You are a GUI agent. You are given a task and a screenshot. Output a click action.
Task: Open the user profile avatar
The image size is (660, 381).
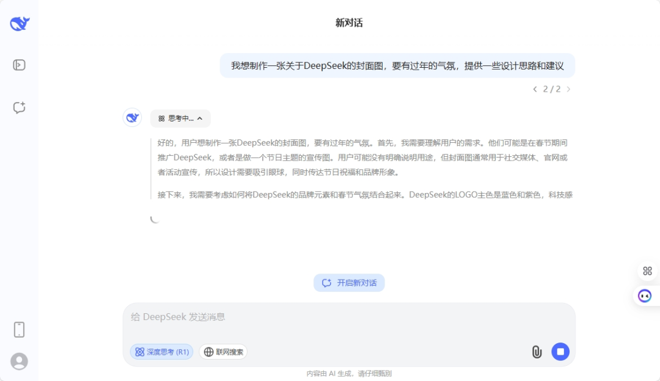18,361
